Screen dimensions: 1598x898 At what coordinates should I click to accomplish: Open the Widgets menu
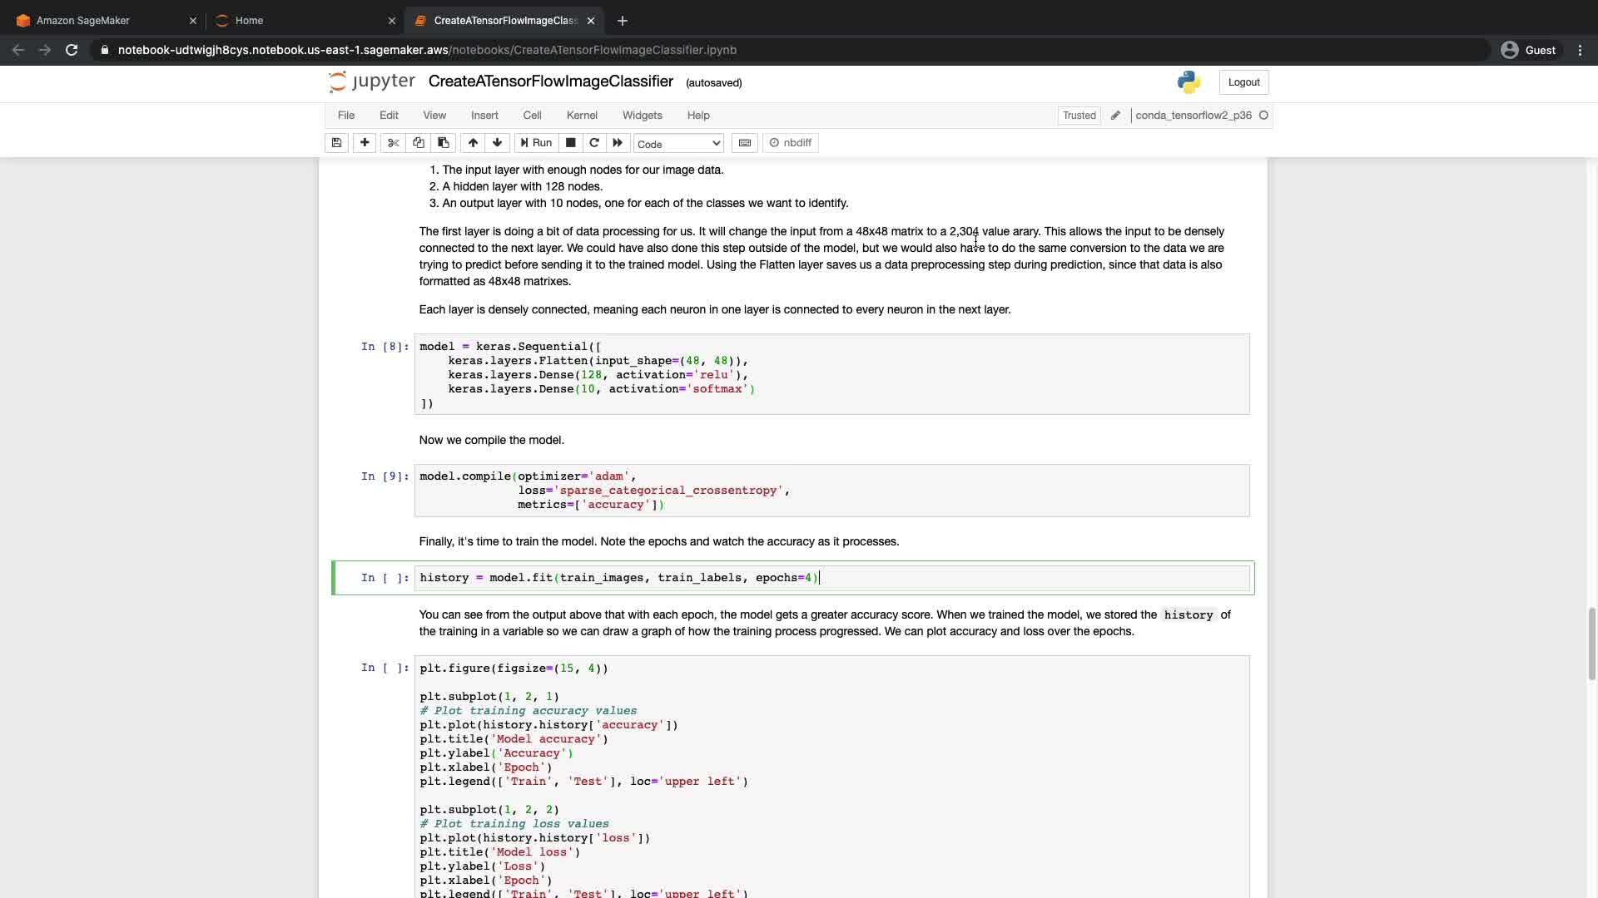point(642,116)
